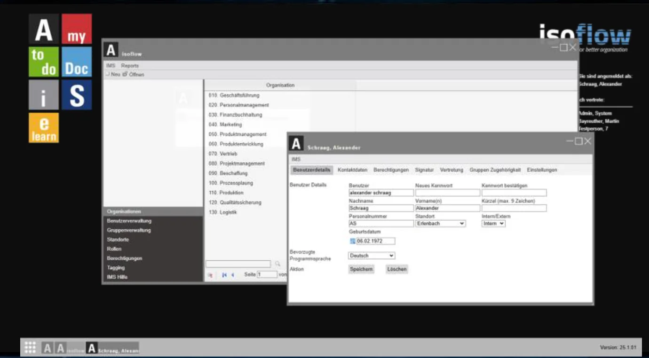Click 'Neu' in the isoflow toolbar
649x358 pixels.
(x=113, y=74)
